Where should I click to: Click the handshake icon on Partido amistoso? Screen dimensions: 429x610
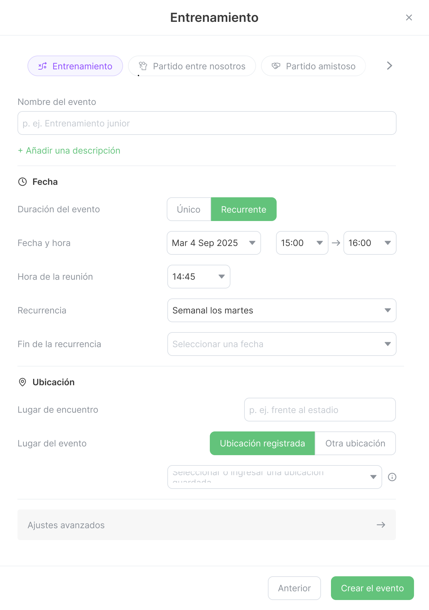click(x=276, y=66)
